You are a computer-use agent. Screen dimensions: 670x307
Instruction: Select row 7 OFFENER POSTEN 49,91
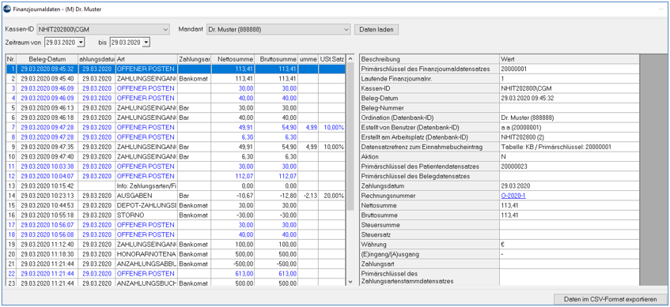pyautogui.click(x=175, y=127)
